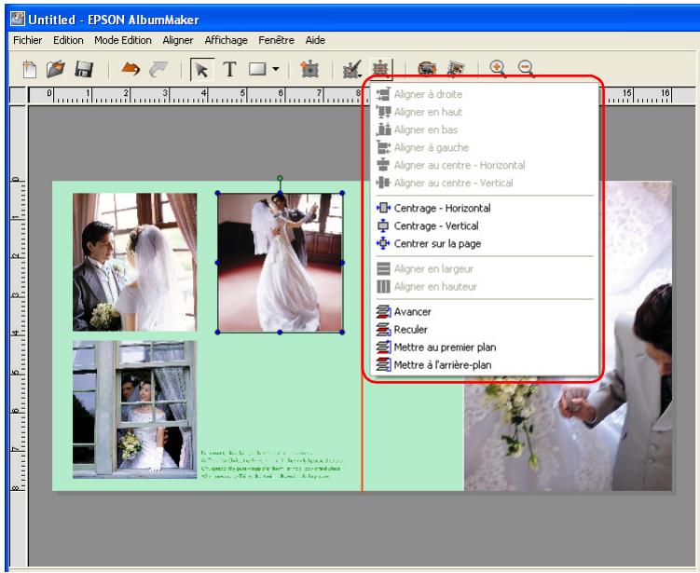Save the album with the floppy disk icon
700x573 pixels.
click(84, 69)
